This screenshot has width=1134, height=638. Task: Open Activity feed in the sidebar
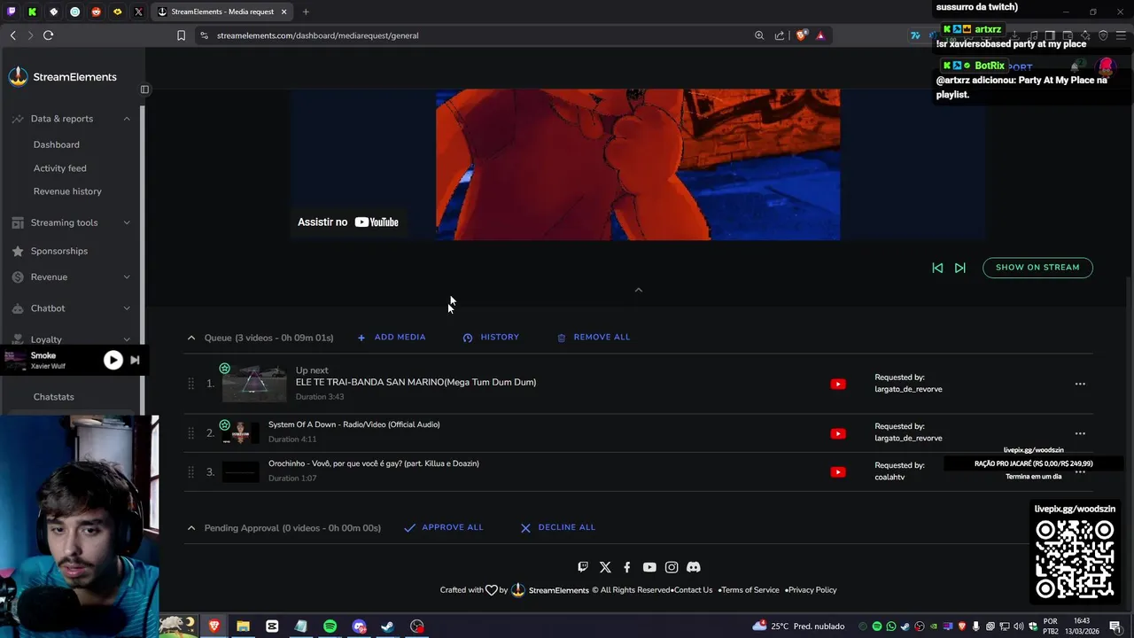pos(60,168)
